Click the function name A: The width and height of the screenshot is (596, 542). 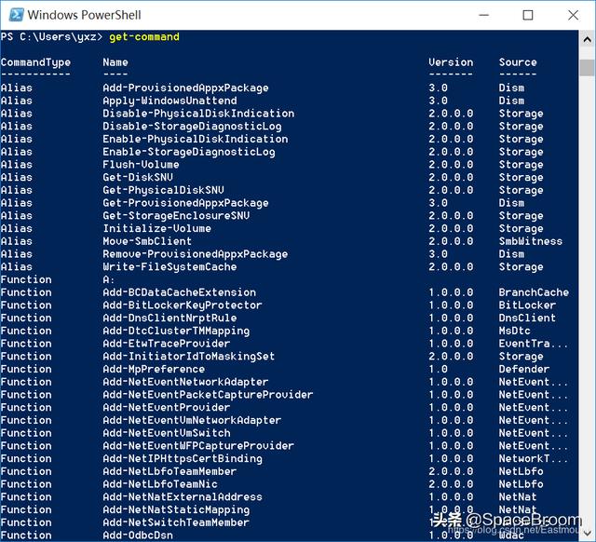coord(108,279)
